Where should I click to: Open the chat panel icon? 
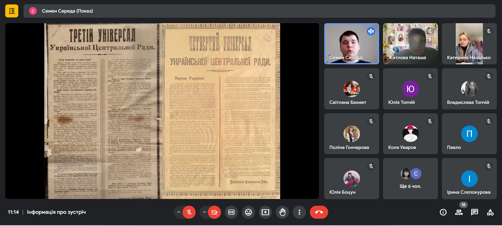474,212
